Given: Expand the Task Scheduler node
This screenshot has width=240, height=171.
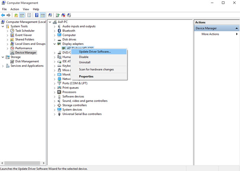Looking at the screenshot, I should (8, 31).
